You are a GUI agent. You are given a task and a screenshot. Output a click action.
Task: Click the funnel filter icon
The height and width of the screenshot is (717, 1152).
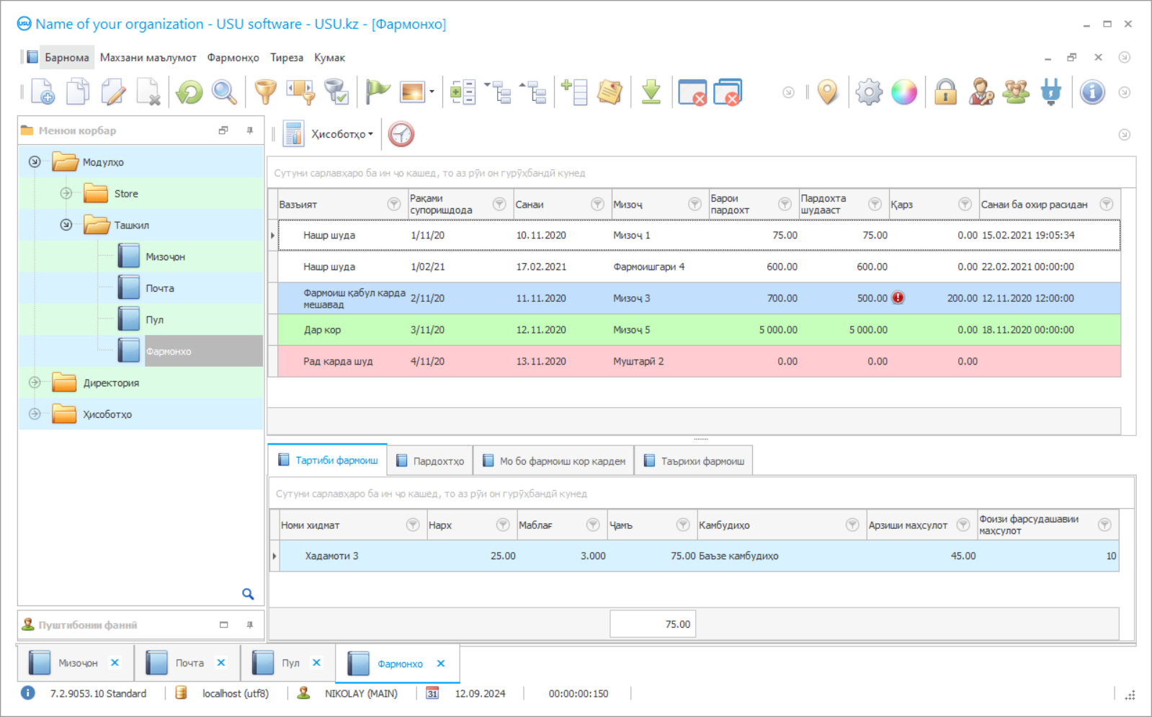[266, 92]
